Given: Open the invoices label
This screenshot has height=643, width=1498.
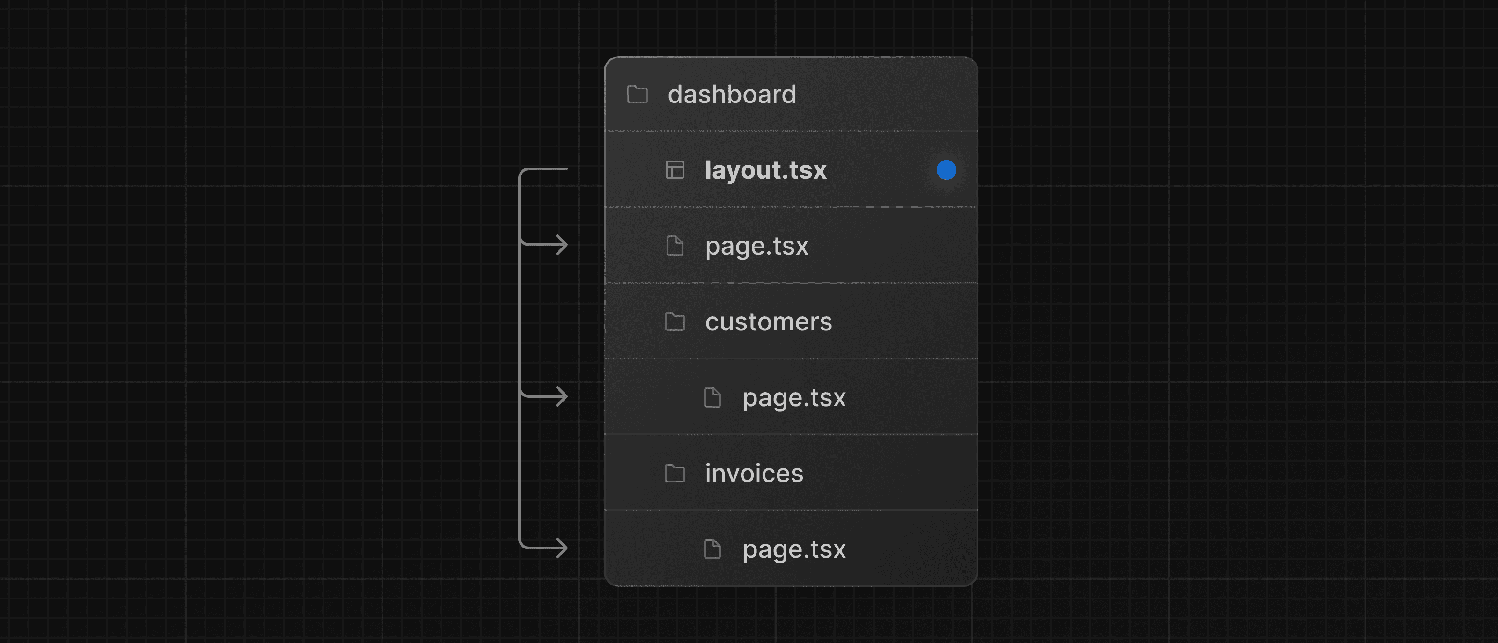Looking at the screenshot, I should 754,473.
